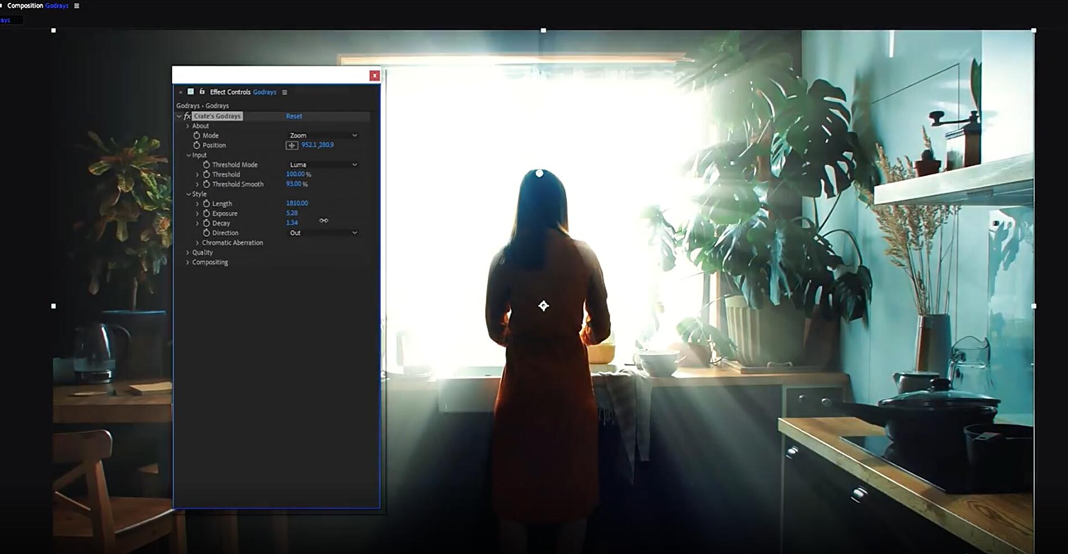1068x554 pixels.
Task: Toggle the Exposure stopwatch icon
Action: (x=207, y=213)
